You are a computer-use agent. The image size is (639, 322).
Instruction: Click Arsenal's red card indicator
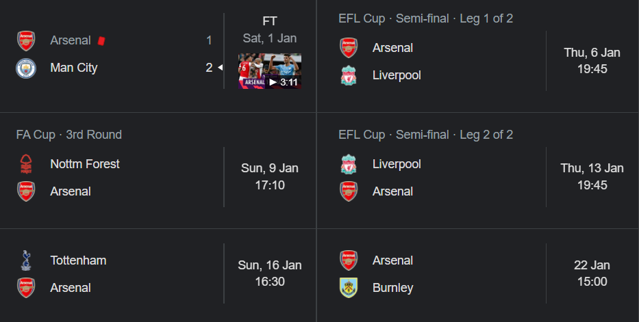click(101, 40)
